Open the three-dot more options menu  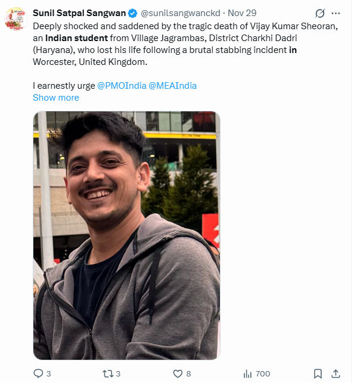(x=337, y=13)
